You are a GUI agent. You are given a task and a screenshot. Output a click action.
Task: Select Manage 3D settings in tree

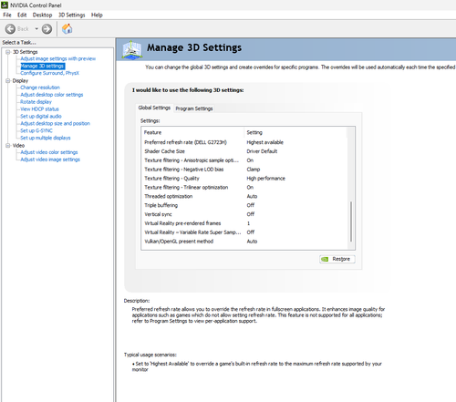click(42, 66)
